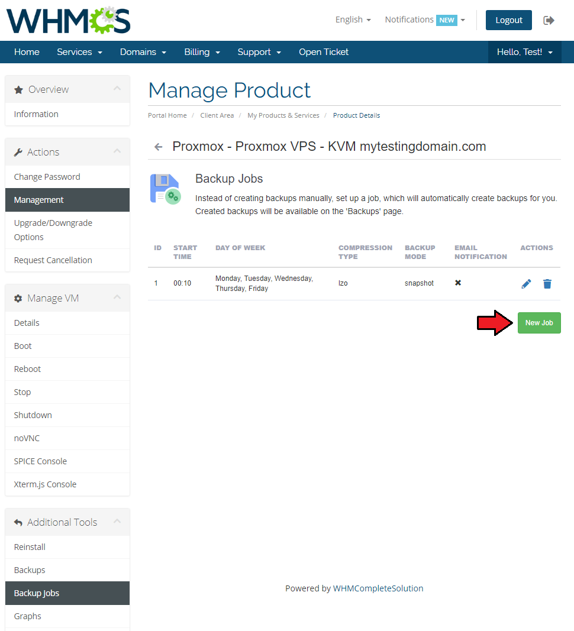Click the star icon in Overview panel
The image size is (574, 631).
coord(18,90)
